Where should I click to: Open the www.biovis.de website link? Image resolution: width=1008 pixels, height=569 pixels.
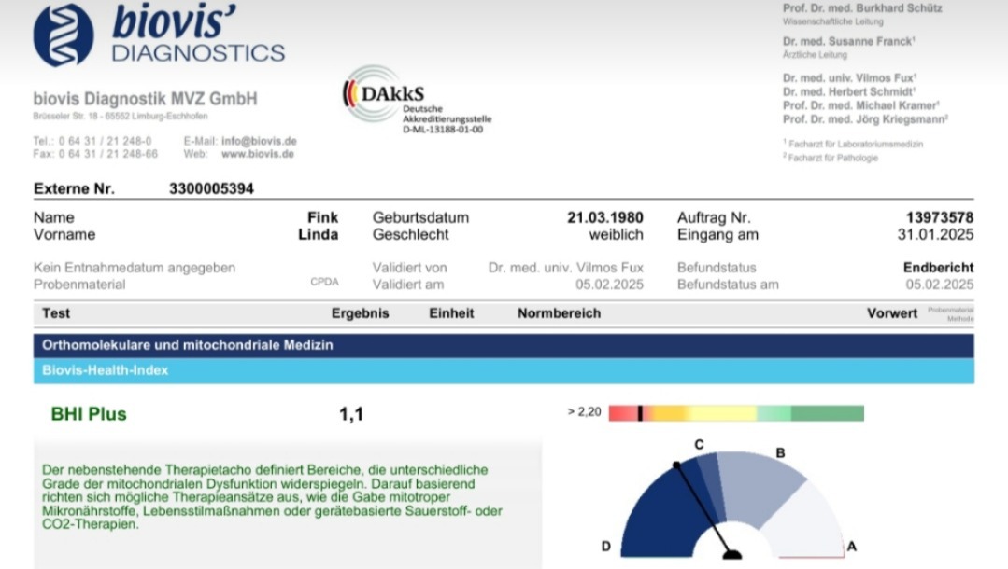click(x=258, y=154)
